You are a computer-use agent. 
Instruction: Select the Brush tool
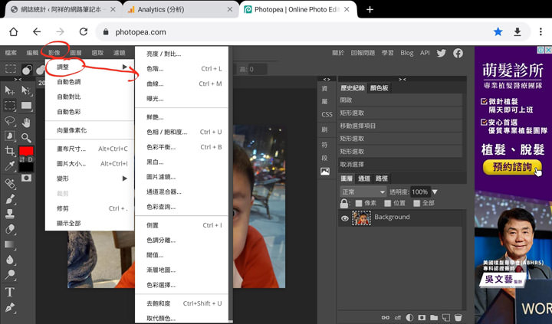pyautogui.click(x=10, y=198)
